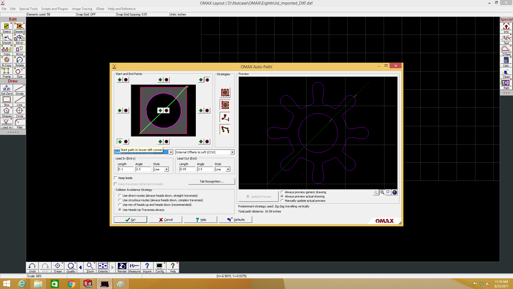This screenshot has width=513, height=289.
Task: Select the Line drawing tool
Action: click(x=19, y=101)
